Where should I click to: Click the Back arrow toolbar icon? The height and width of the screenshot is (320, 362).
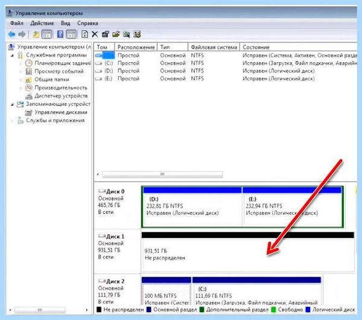click(x=11, y=34)
